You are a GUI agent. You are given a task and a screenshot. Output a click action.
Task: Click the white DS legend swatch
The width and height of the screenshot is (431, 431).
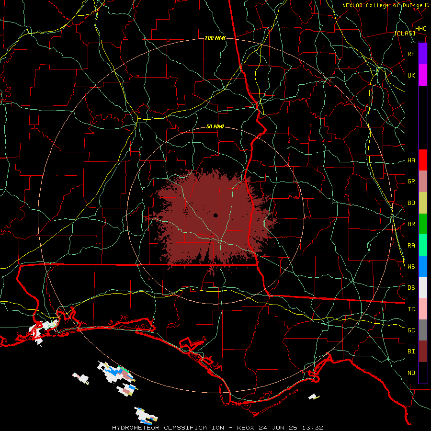(x=423, y=287)
